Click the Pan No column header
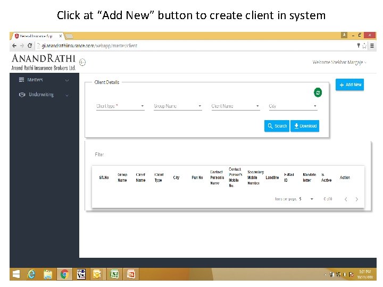 click(197, 178)
